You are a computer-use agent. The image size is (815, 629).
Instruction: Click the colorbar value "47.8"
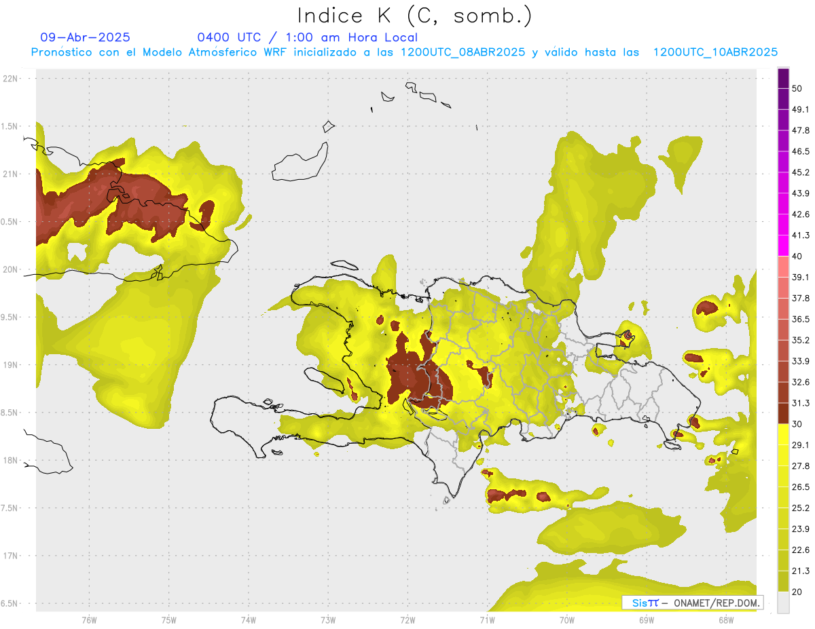coord(800,130)
